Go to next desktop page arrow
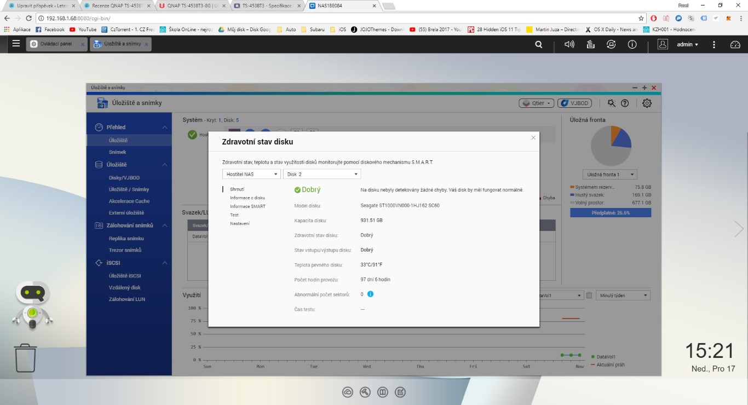 click(739, 229)
